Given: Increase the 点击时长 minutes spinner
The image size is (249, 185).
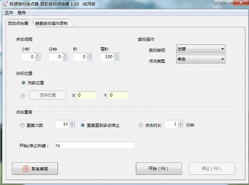Looking at the screenshot, I should (x=180, y=123).
